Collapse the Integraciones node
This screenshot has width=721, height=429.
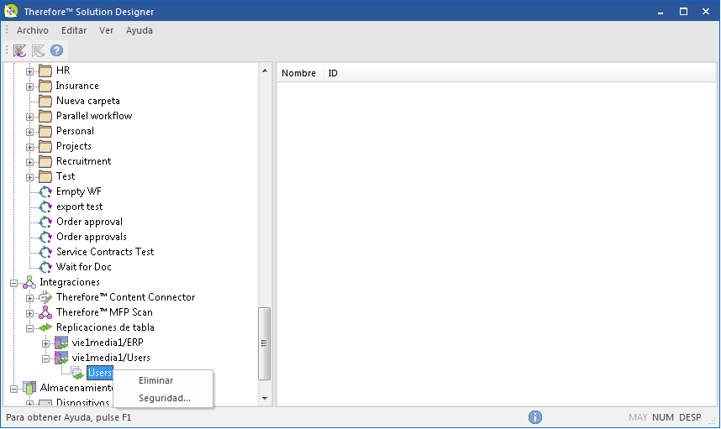coord(13,284)
